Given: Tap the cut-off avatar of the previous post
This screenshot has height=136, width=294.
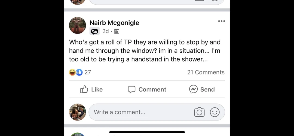Looking at the screenshot, I should click(x=78, y=2).
